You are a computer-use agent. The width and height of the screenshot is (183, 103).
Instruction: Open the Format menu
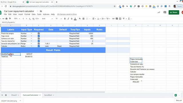point(27,14)
